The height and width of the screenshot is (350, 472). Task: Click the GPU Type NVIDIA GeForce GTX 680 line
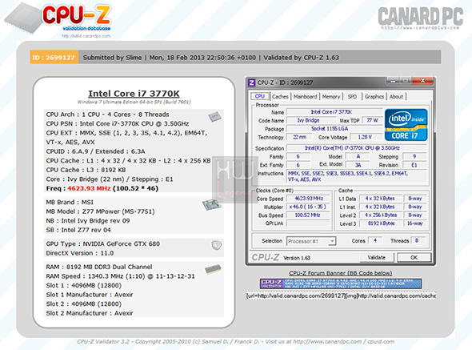click(x=103, y=244)
